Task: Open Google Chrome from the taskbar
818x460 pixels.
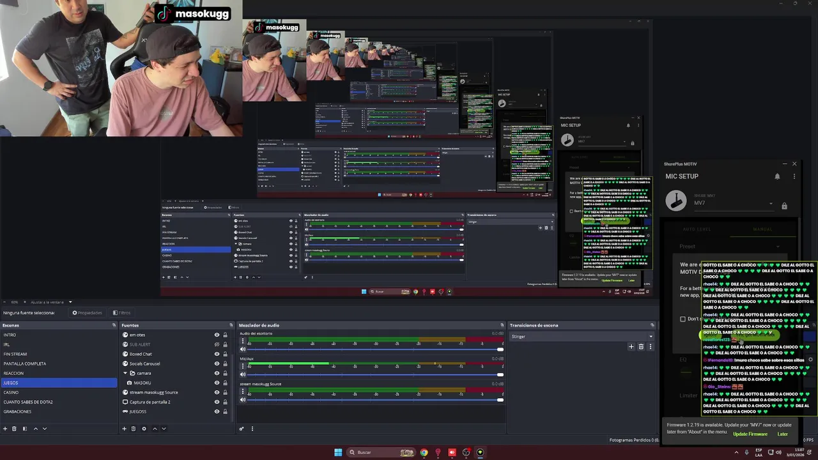Action: tap(424, 452)
